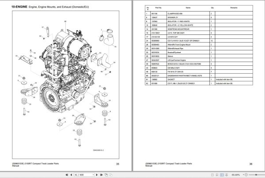This screenshot has width=265, height=178.
Task: Switch to single page view
Action: [x=212, y=175]
